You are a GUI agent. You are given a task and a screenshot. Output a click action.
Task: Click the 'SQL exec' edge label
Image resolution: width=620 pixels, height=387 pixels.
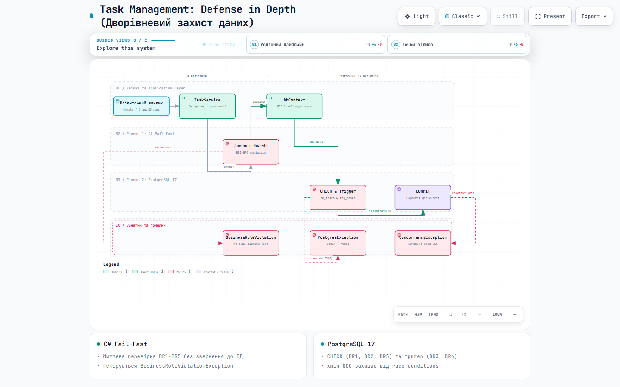click(x=316, y=142)
